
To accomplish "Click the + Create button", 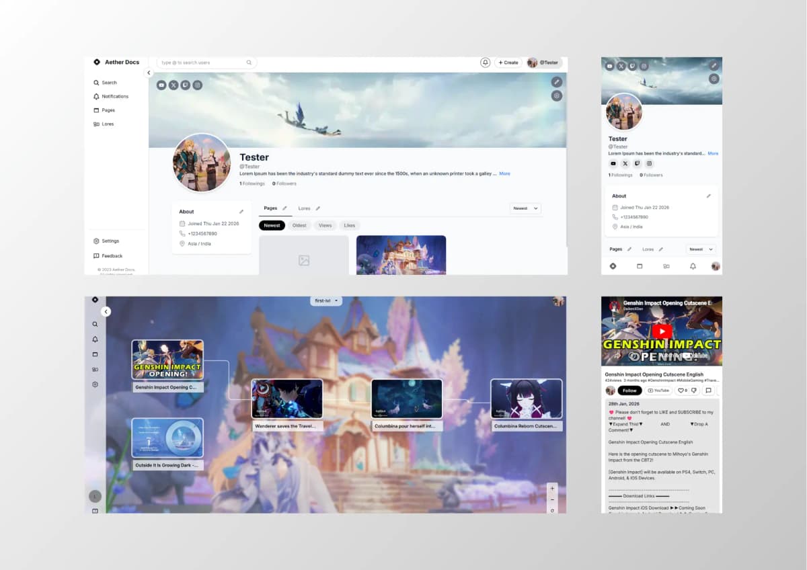I will (x=508, y=63).
